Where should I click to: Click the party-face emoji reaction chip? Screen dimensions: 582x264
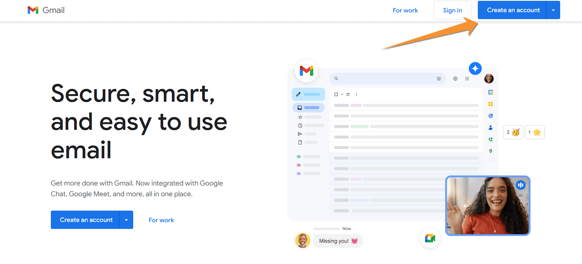(513, 132)
